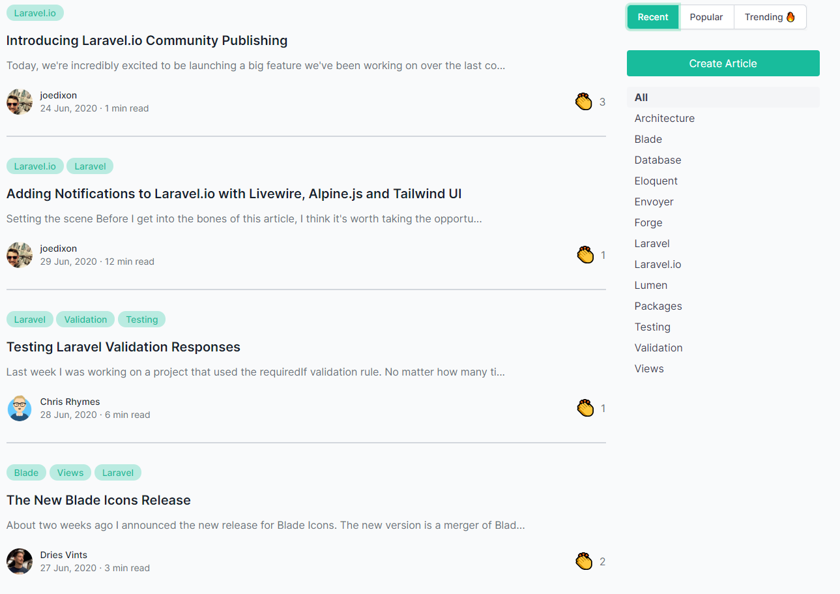Open joedixon avatar on Community Publishing article
This screenshot has height=594, width=840.
point(20,102)
